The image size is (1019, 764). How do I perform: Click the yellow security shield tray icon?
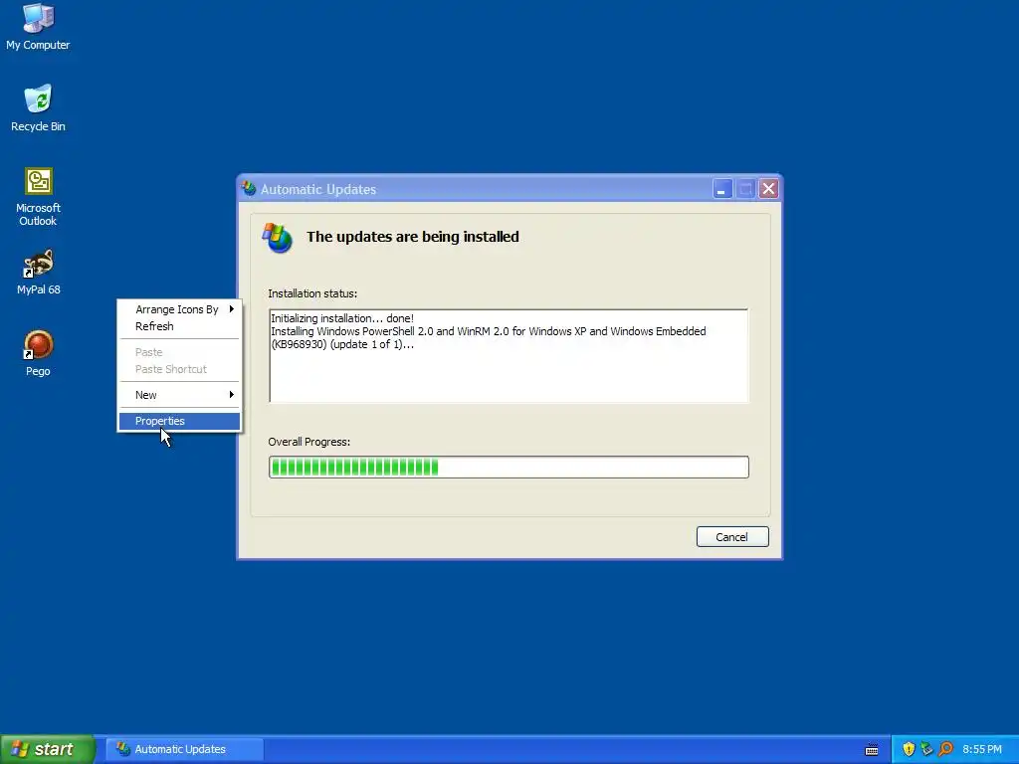pyautogui.click(x=909, y=749)
